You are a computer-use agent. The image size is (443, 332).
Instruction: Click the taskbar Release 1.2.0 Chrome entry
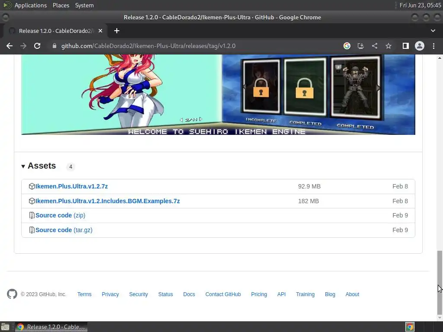(51, 327)
